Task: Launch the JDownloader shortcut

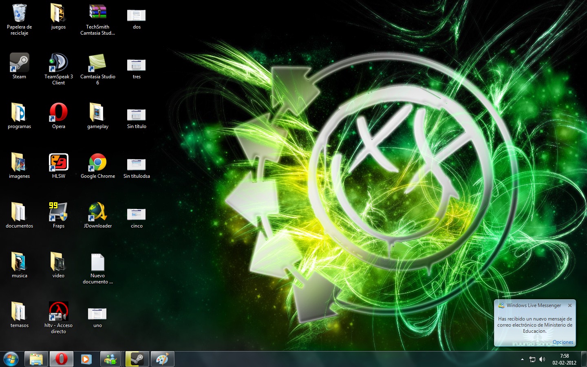Action: 98,215
